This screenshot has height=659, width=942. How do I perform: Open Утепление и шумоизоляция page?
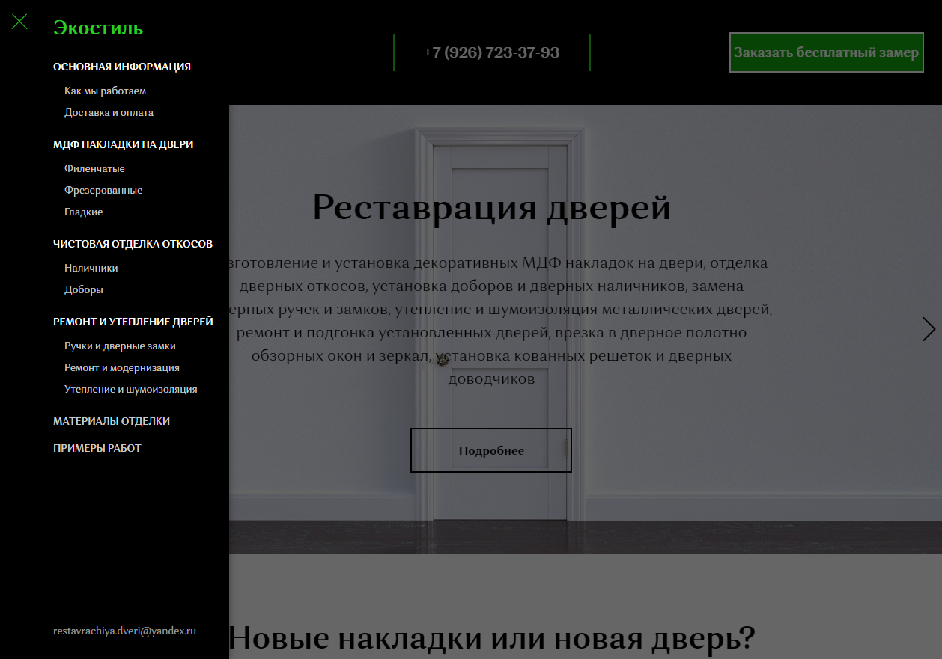(x=131, y=389)
